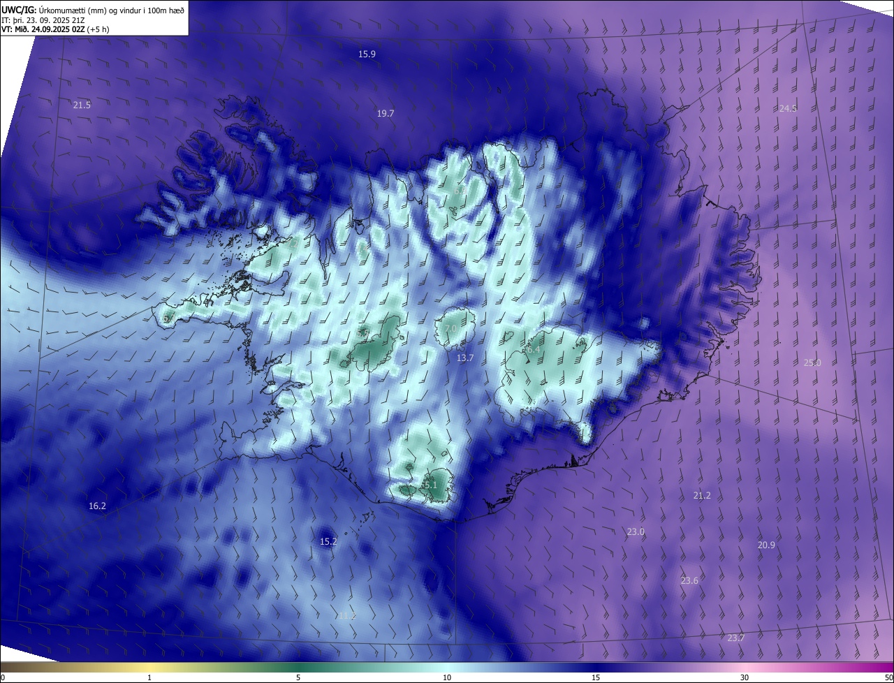Click the 16.2 value label
894x683 pixels.
[97, 506]
